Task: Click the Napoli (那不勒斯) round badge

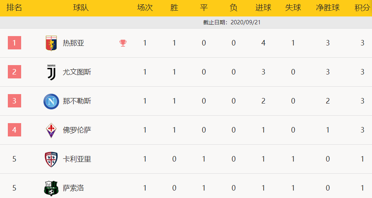Action: pos(51,102)
